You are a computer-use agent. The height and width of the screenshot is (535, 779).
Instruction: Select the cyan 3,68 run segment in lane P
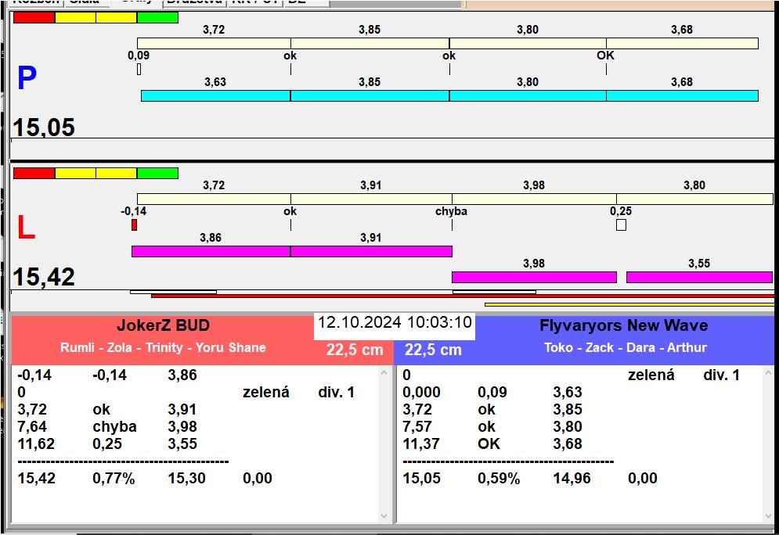[682, 95]
